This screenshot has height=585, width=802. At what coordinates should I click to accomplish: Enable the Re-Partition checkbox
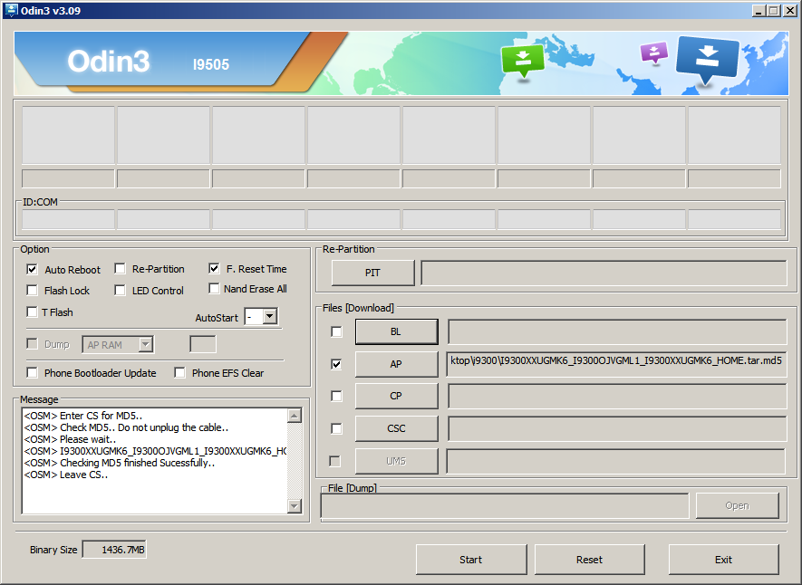pos(121,269)
